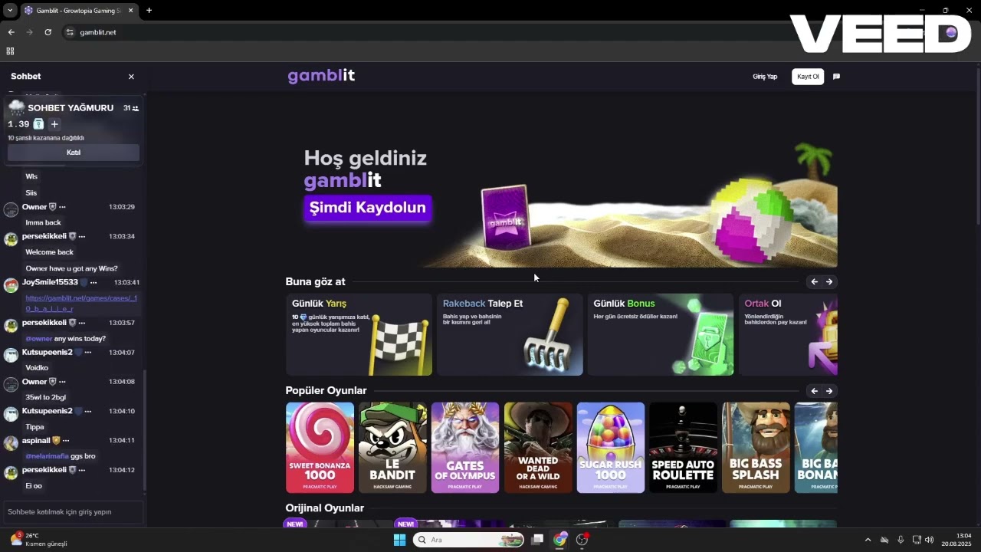Click the gamblit logo in header
The image size is (981, 552).
tap(321, 76)
